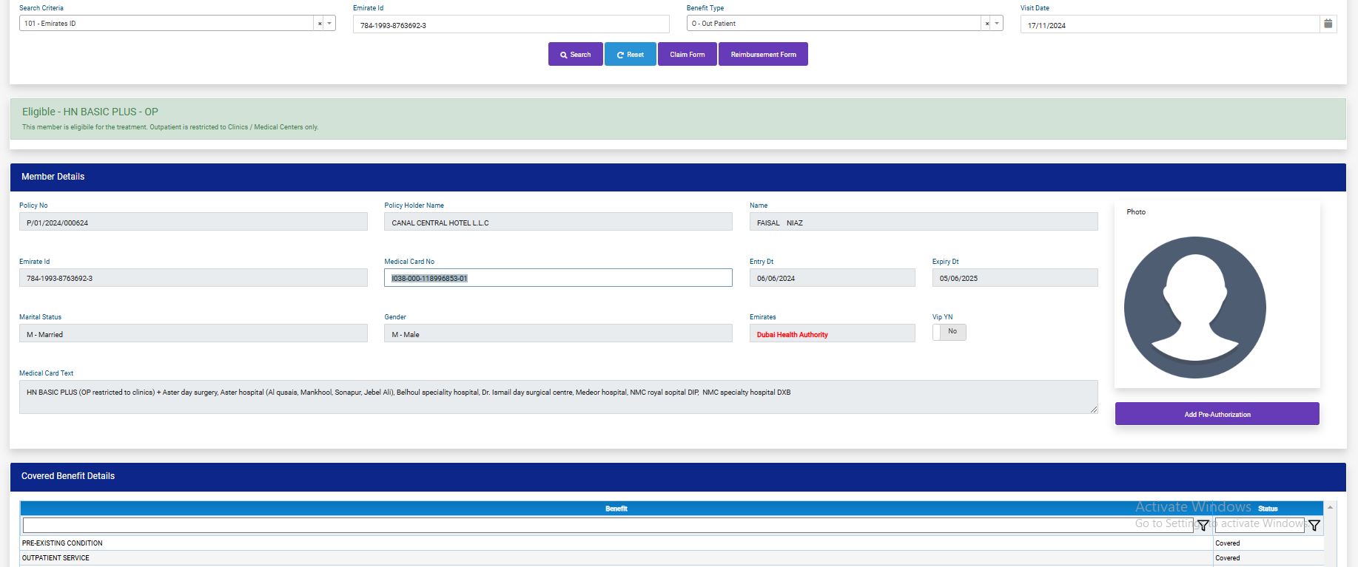
Task: Clear the Search Criteria selection with x
Action: coord(320,24)
